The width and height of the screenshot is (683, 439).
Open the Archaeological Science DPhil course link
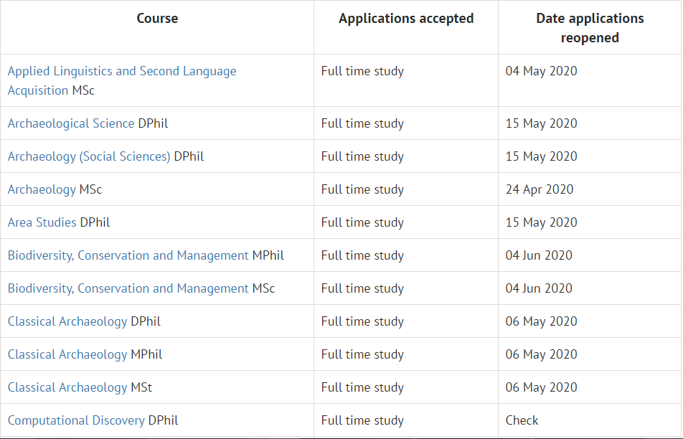click(71, 123)
